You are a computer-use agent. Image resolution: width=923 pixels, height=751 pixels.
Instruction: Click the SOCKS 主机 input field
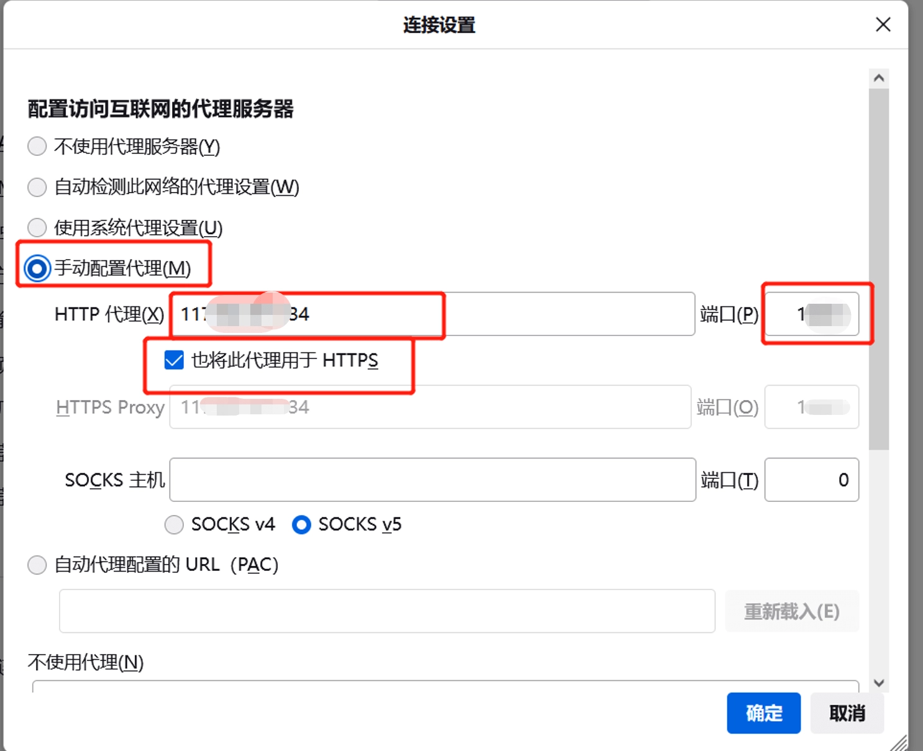coord(432,480)
